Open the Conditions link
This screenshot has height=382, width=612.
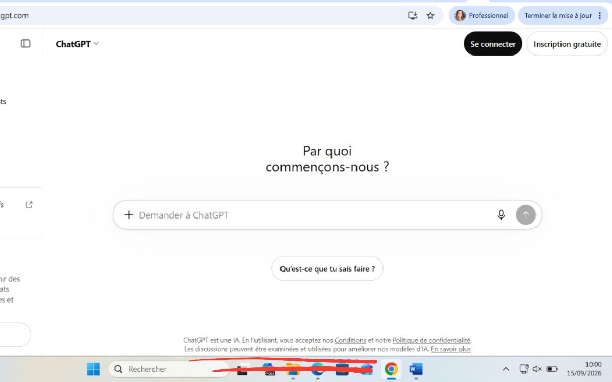click(350, 340)
